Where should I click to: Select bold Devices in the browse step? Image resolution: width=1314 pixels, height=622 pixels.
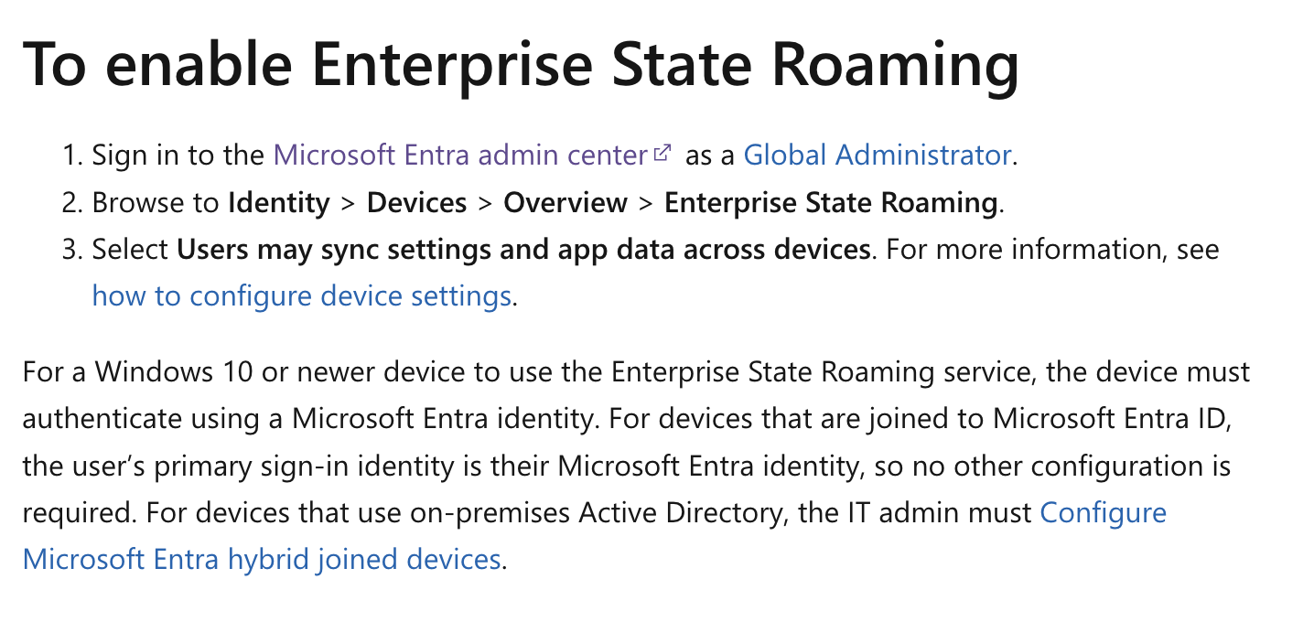coord(416,202)
